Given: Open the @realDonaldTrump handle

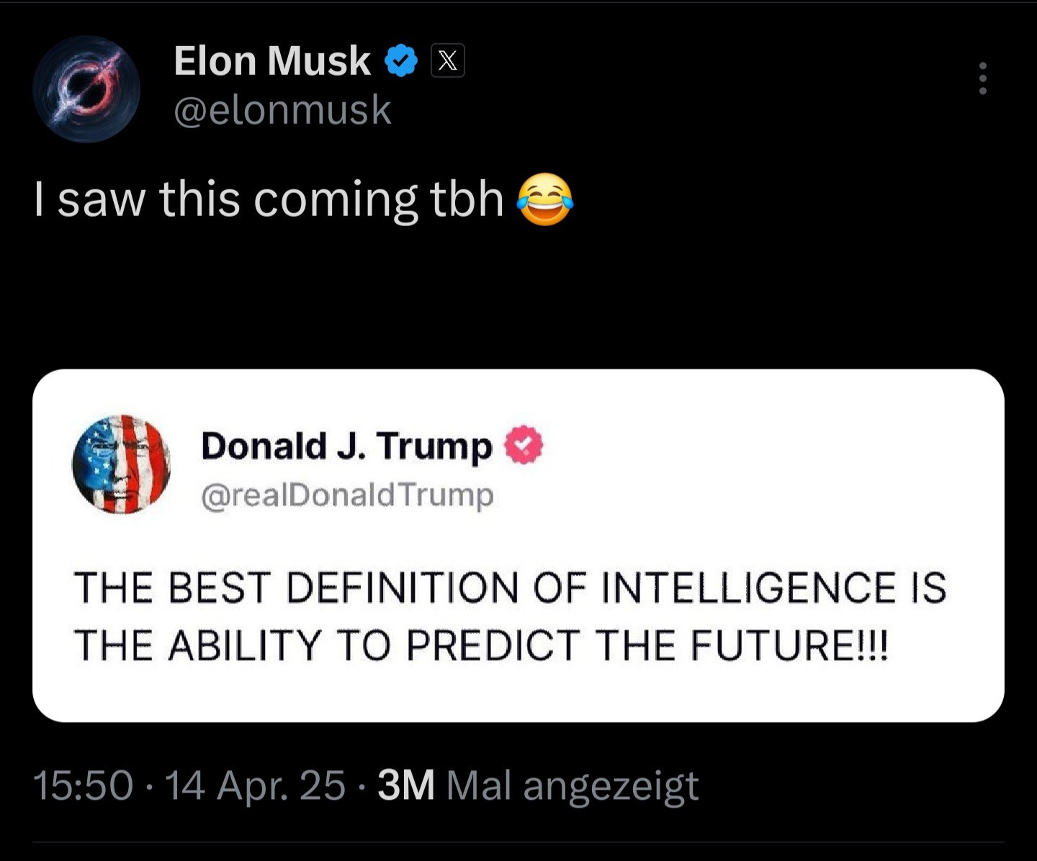Looking at the screenshot, I should click(x=347, y=495).
